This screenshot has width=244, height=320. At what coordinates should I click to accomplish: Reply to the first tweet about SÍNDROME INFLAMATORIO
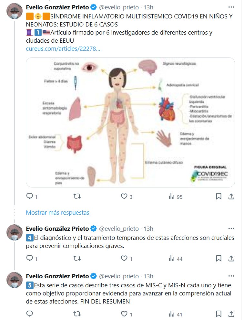point(29,196)
